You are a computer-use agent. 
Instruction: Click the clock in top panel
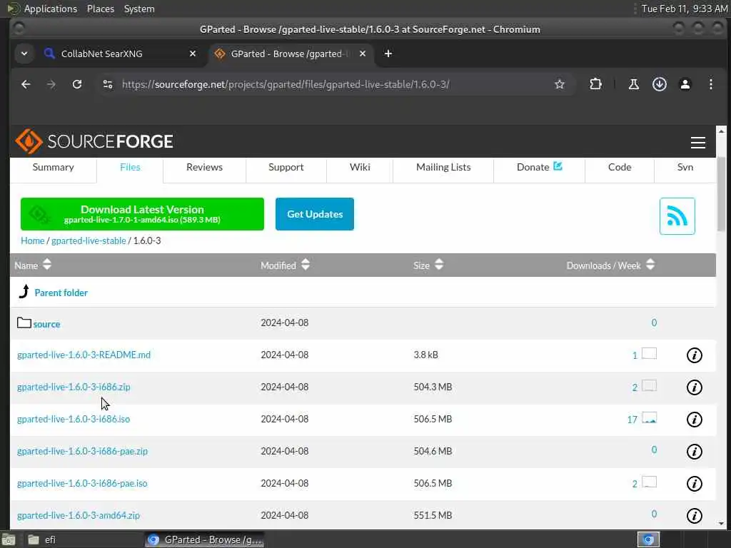[x=685, y=9]
